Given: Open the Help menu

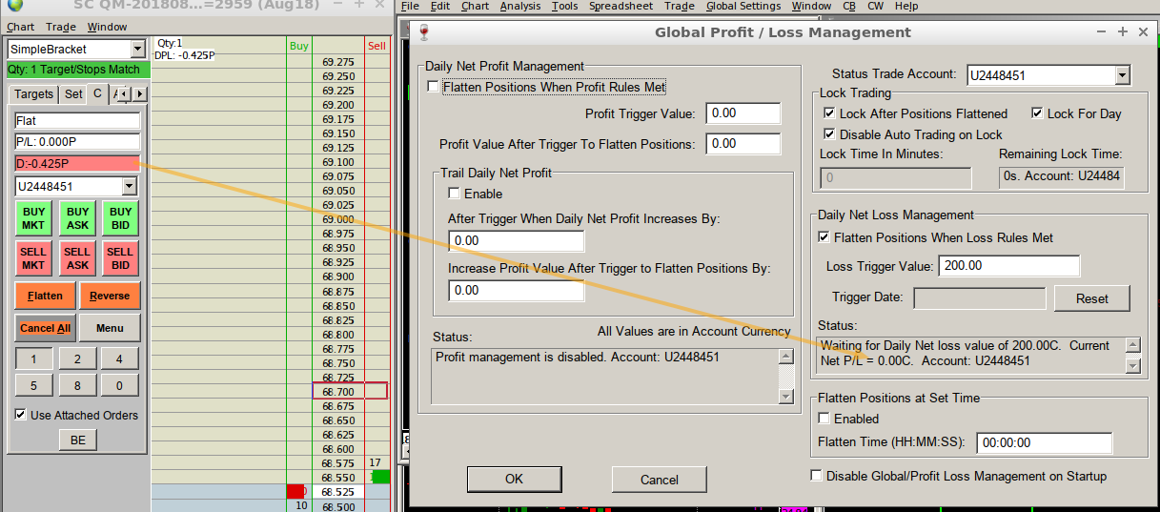Looking at the screenshot, I should pos(906,6).
